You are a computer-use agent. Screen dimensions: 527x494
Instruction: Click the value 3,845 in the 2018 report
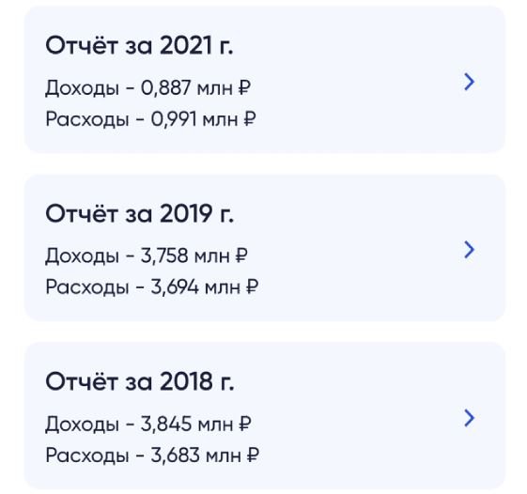pyautogui.click(x=166, y=424)
